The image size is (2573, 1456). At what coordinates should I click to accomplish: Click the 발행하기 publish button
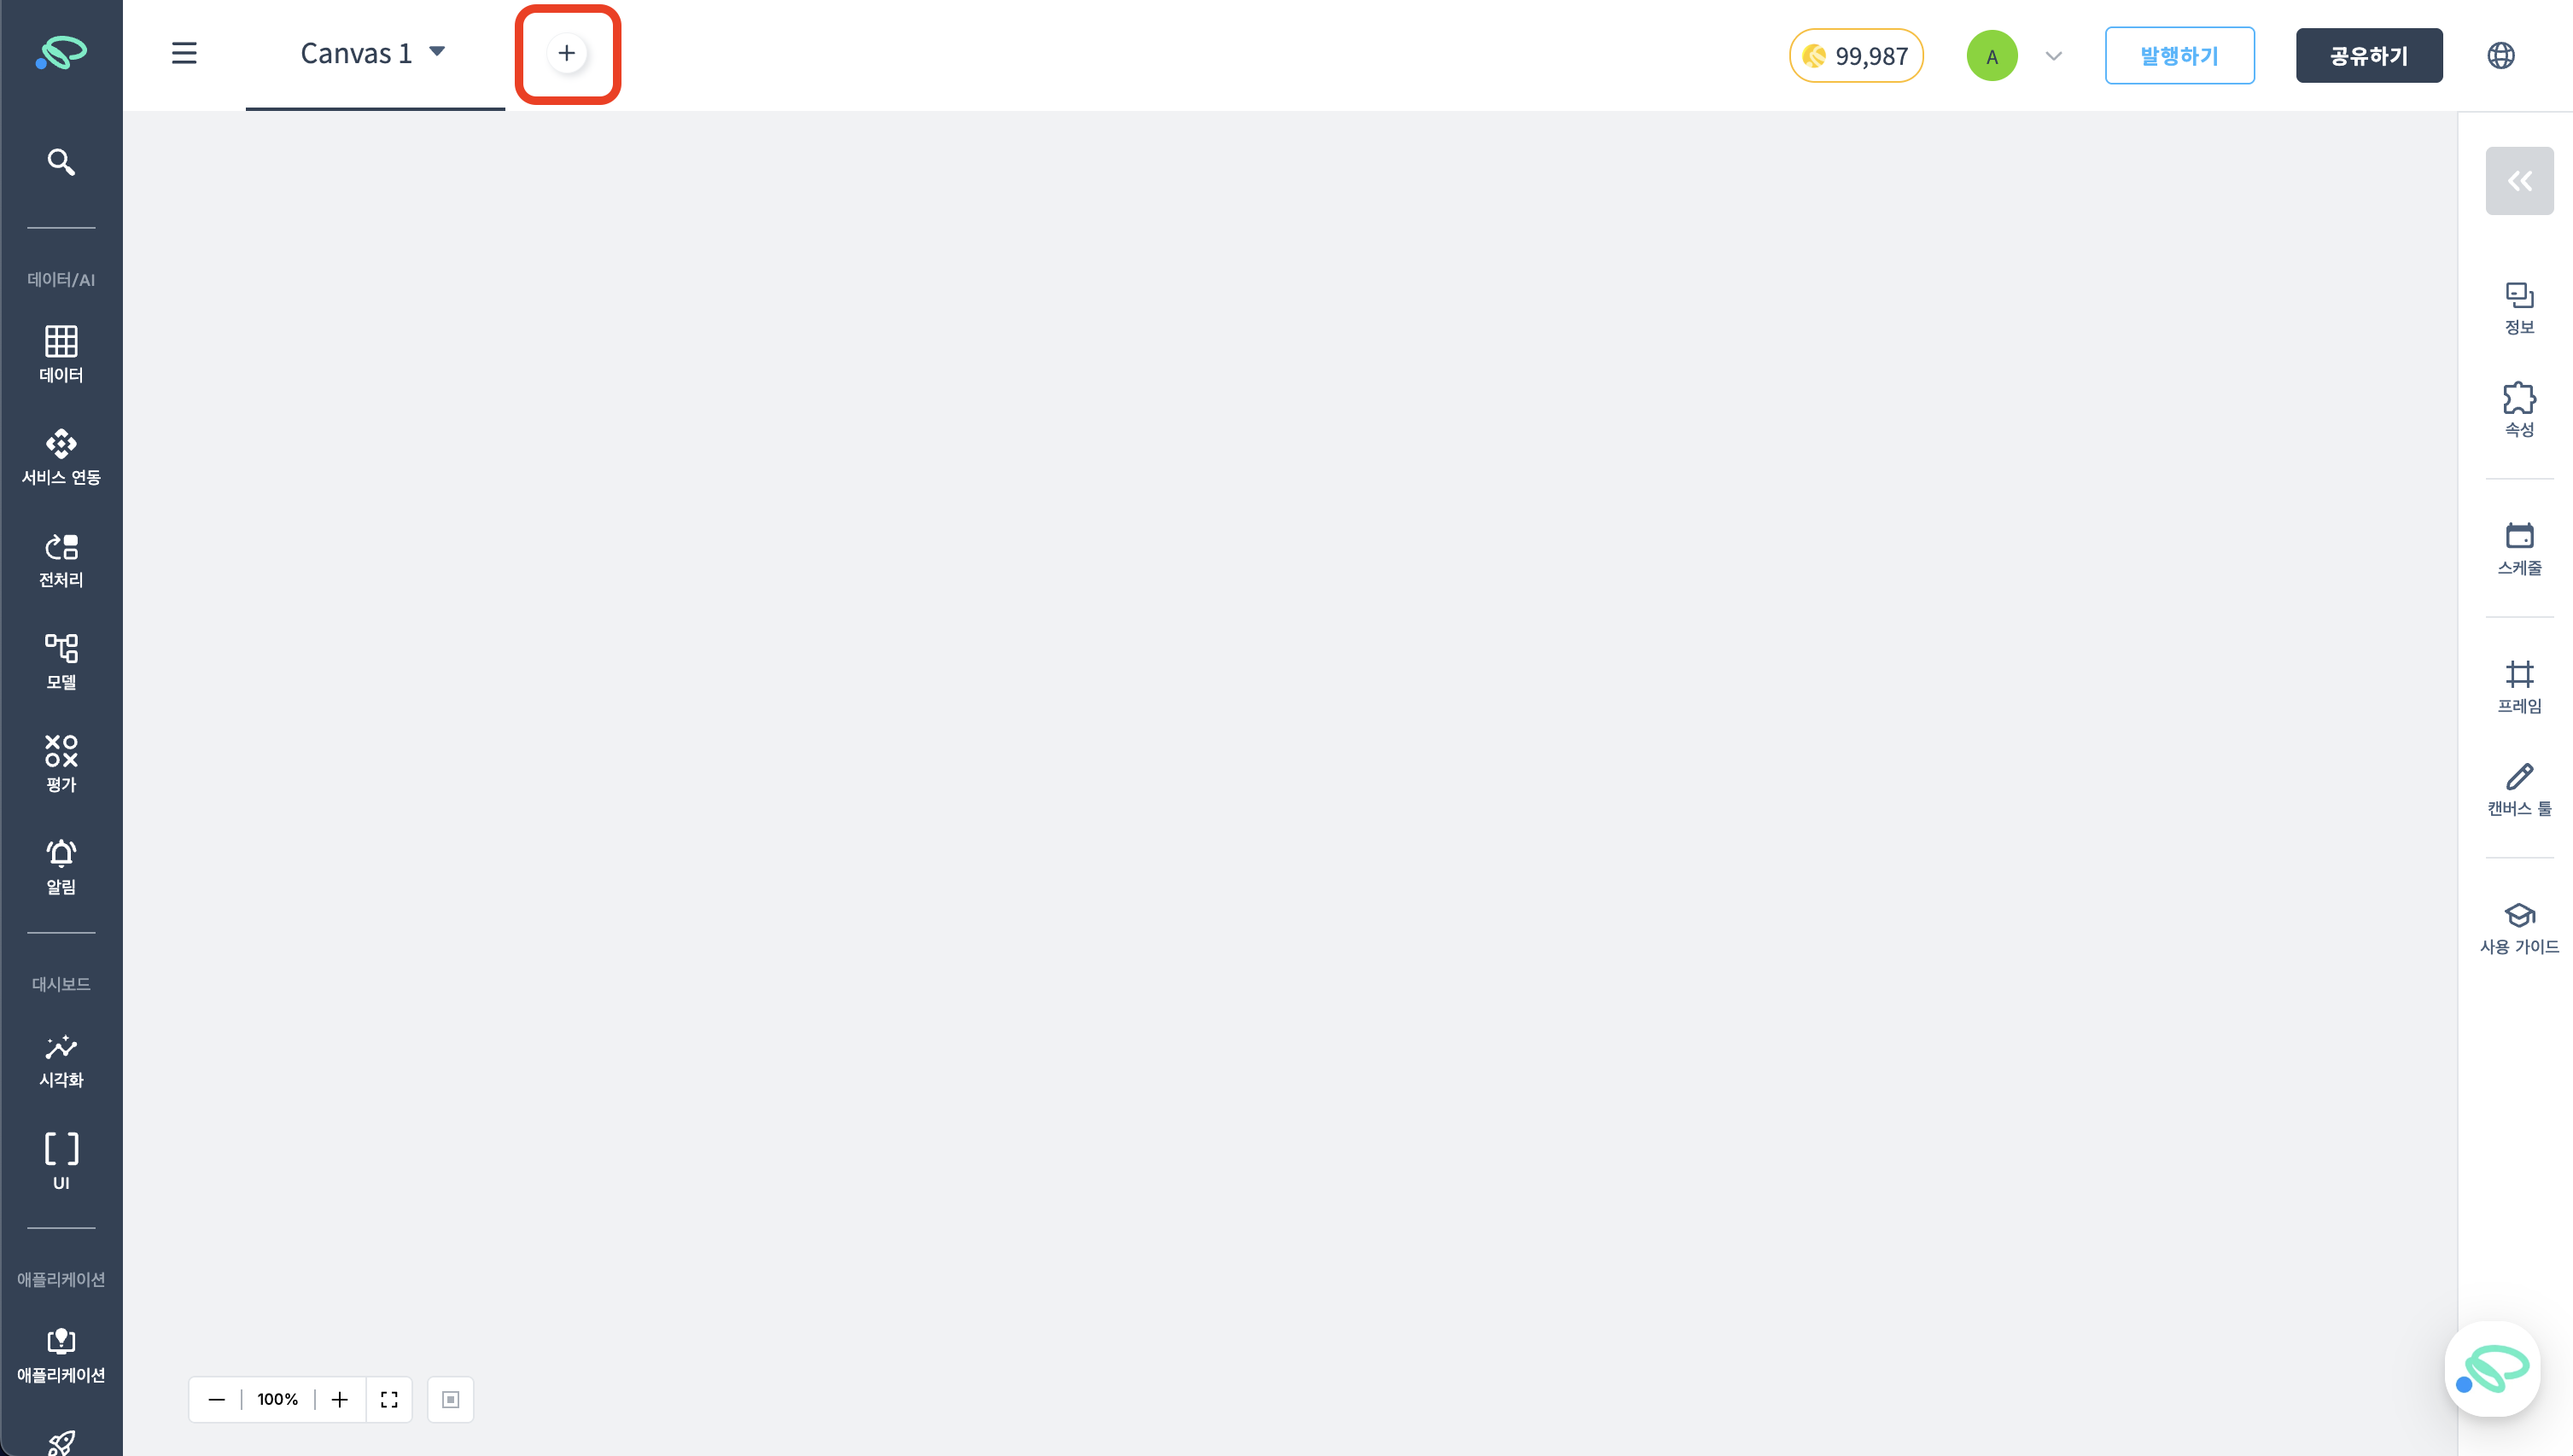pyautogui.click(x=2179, y=56)
